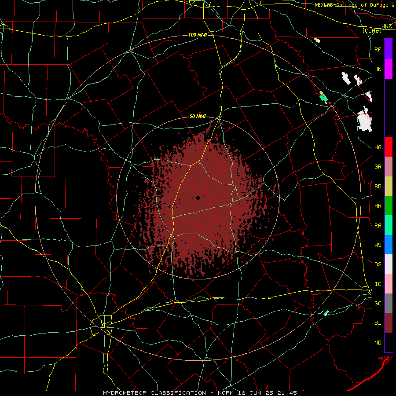This screenshot has height=396, width=396.
Task: Click the HR legend label
Action: pyautogui.click(x=378, y=206)
